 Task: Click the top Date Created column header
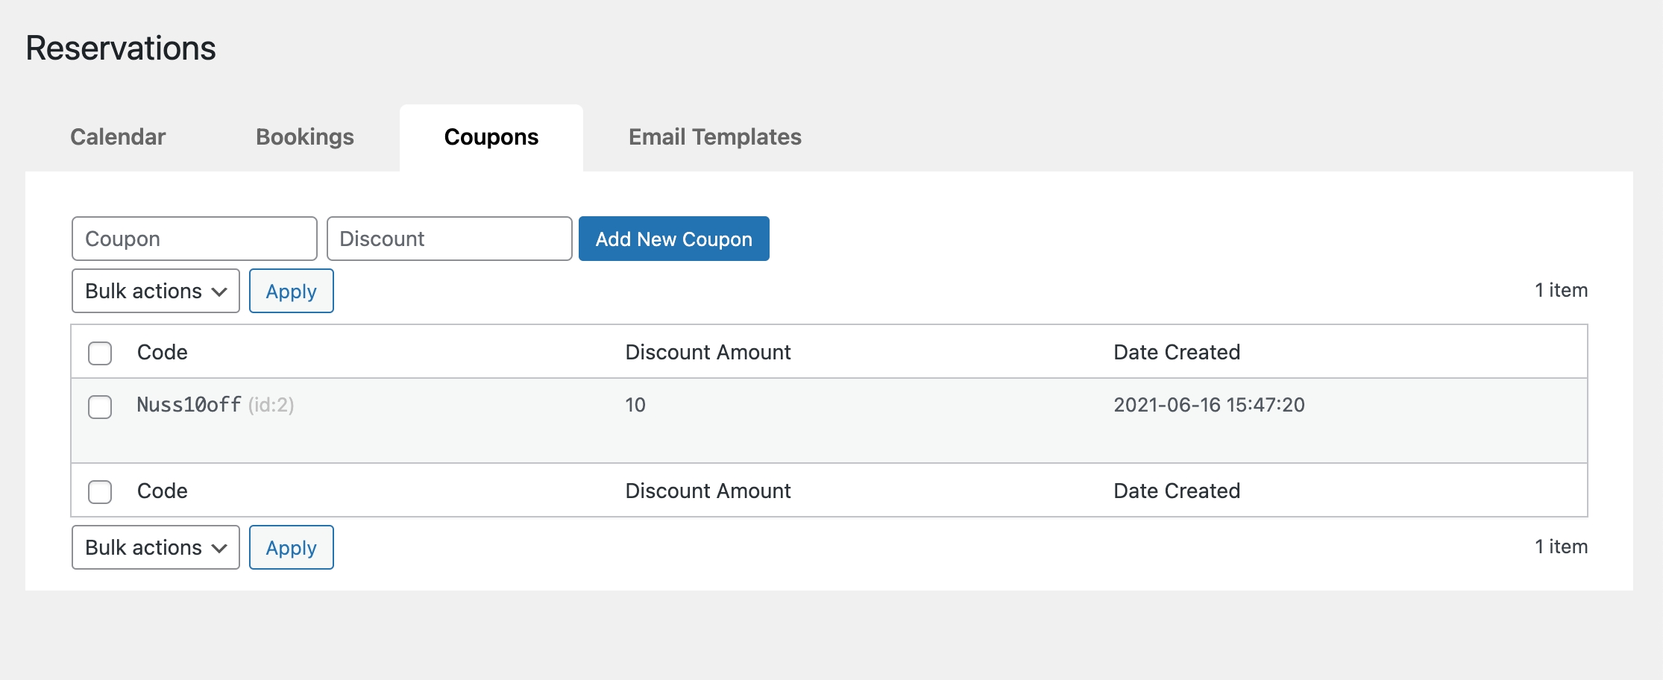(1176, 352)
